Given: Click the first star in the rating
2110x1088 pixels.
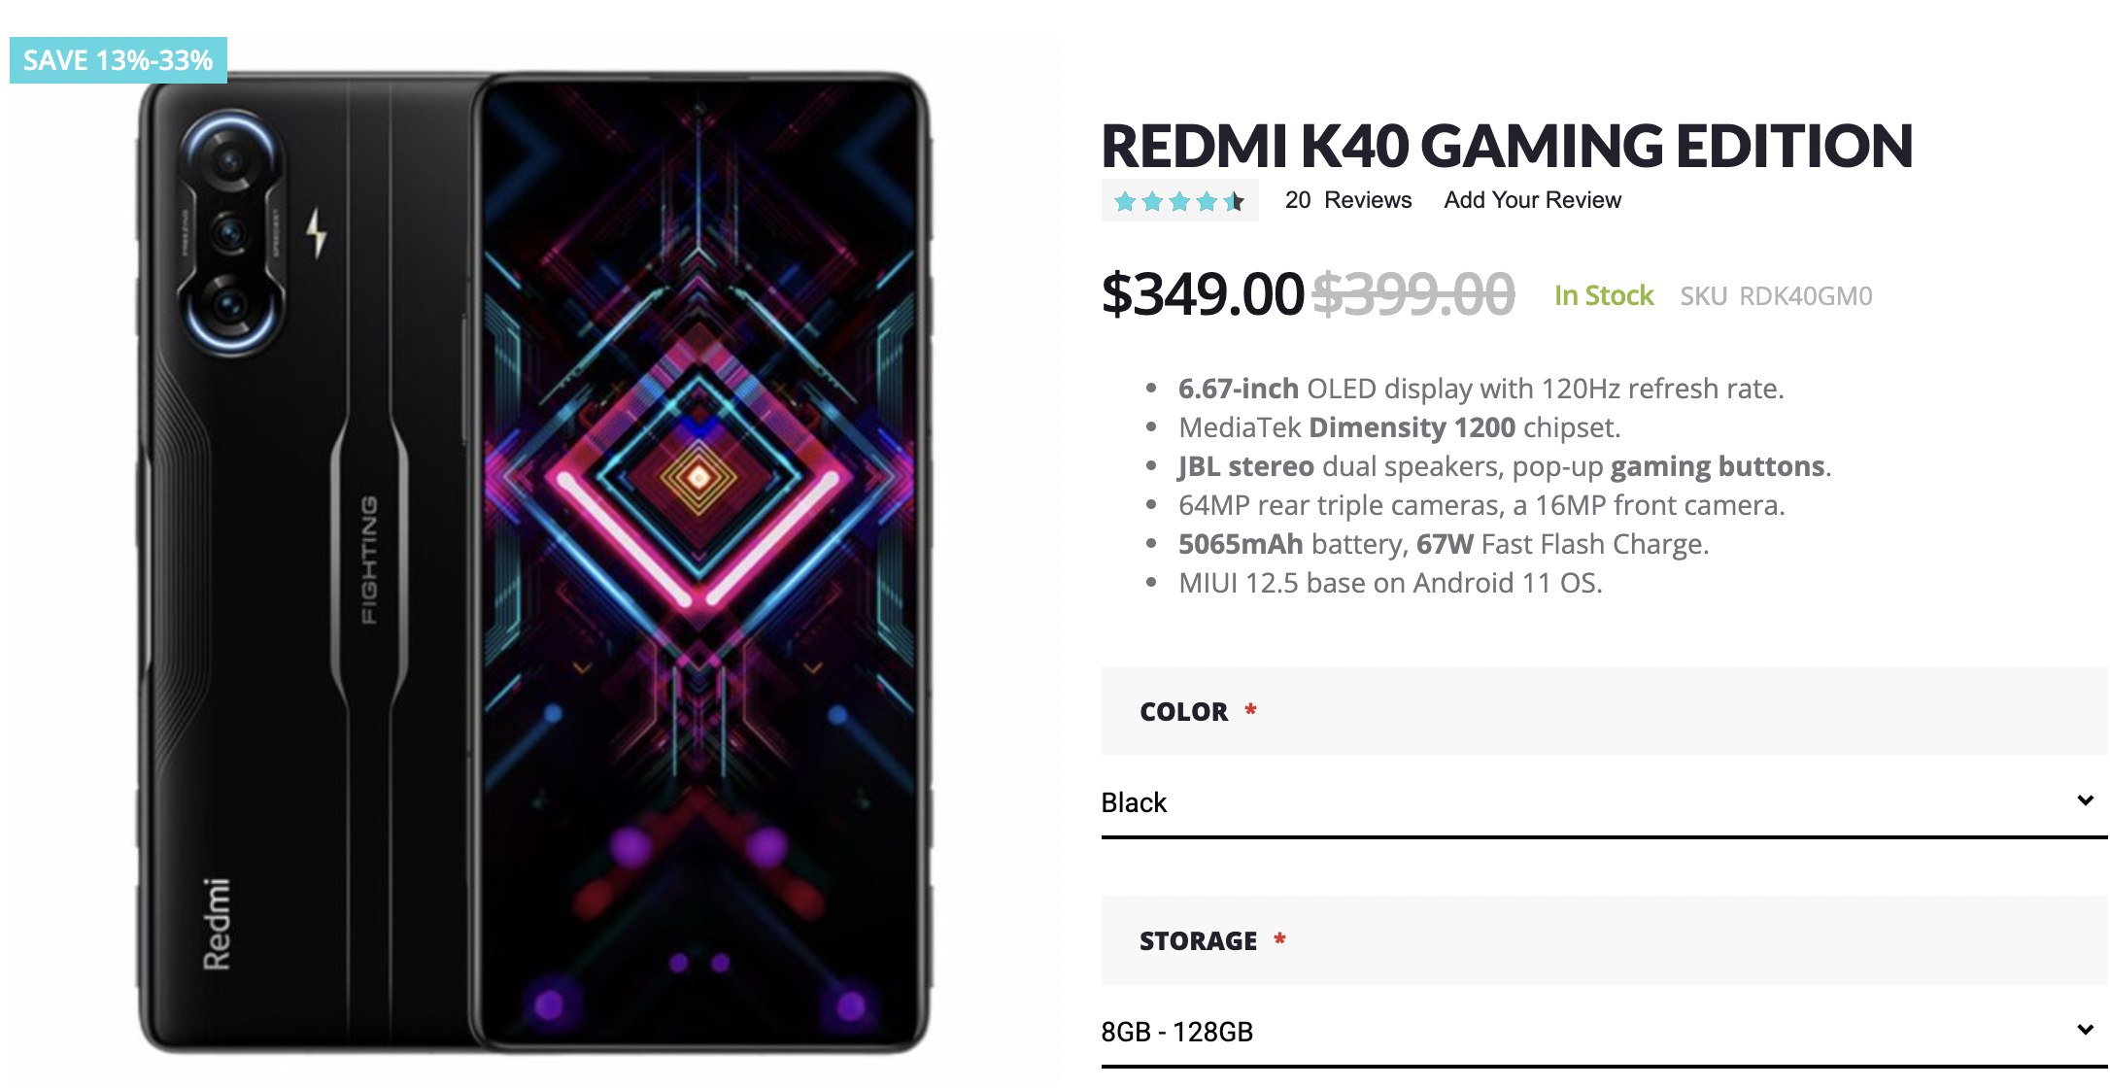Looking at the screenshot, I should pyautogui.click(x=1125, y=202).
